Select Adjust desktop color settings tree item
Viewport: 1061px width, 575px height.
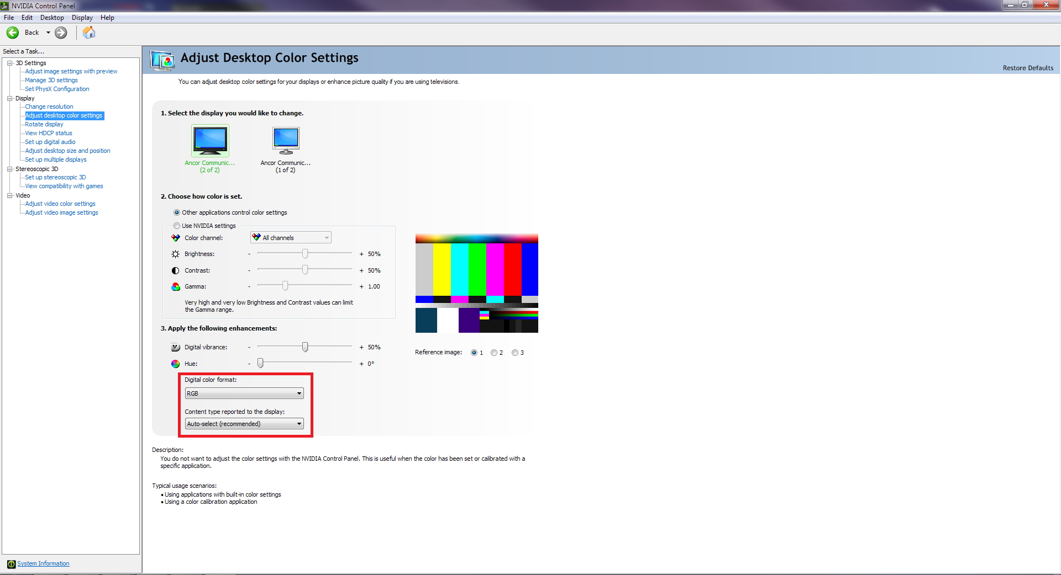[x=64, y=115]
